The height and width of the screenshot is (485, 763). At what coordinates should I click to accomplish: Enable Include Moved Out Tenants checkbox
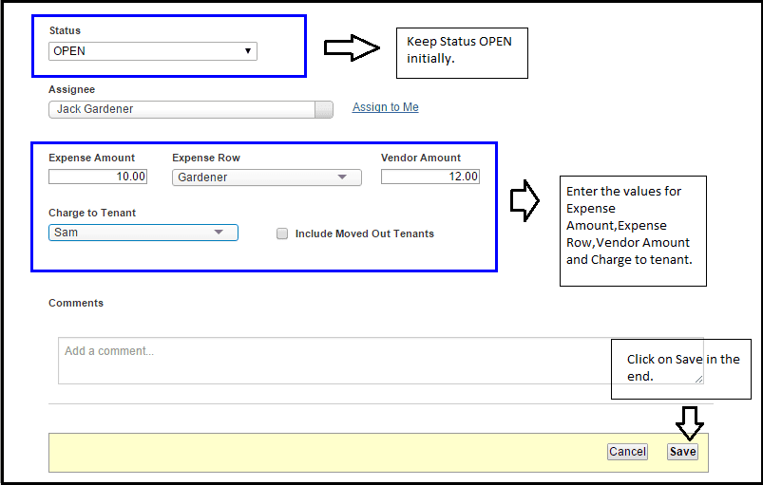282,234
